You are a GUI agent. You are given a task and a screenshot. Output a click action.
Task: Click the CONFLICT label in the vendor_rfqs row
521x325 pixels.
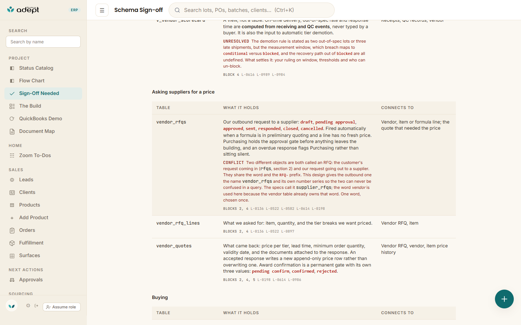tap(233, 162)
